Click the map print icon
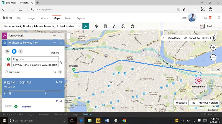 [123, 26]
